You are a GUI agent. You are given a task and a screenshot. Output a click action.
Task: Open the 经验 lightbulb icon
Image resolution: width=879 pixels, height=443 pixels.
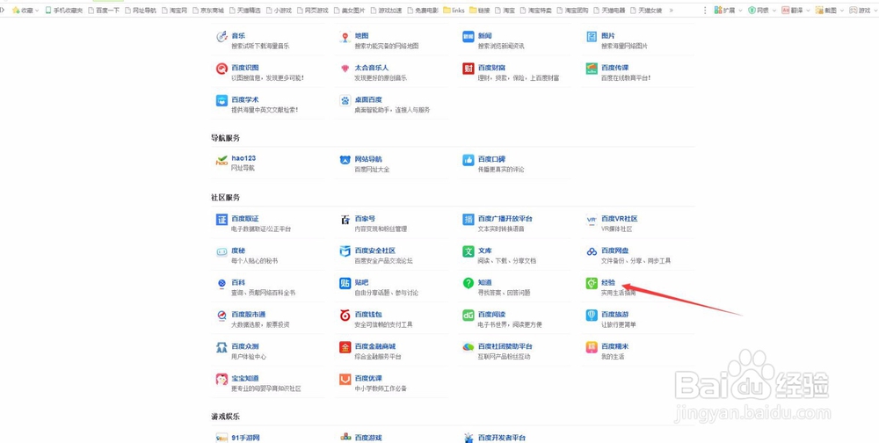pos(592,284)
